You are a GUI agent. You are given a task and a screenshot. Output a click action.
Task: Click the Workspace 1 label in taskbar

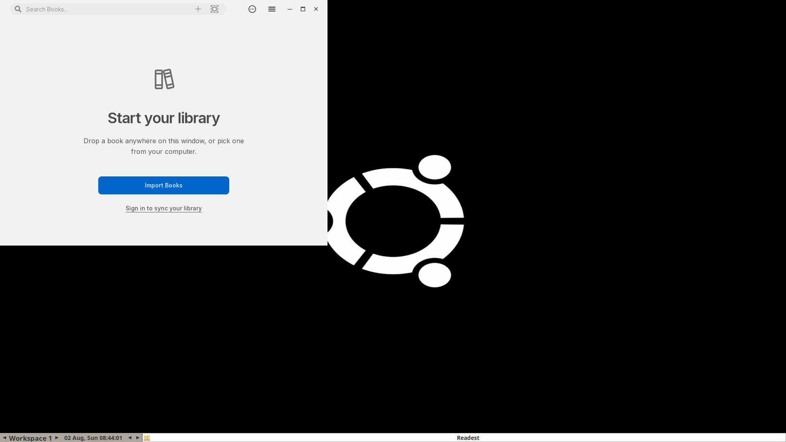click(x=30, y=438)
